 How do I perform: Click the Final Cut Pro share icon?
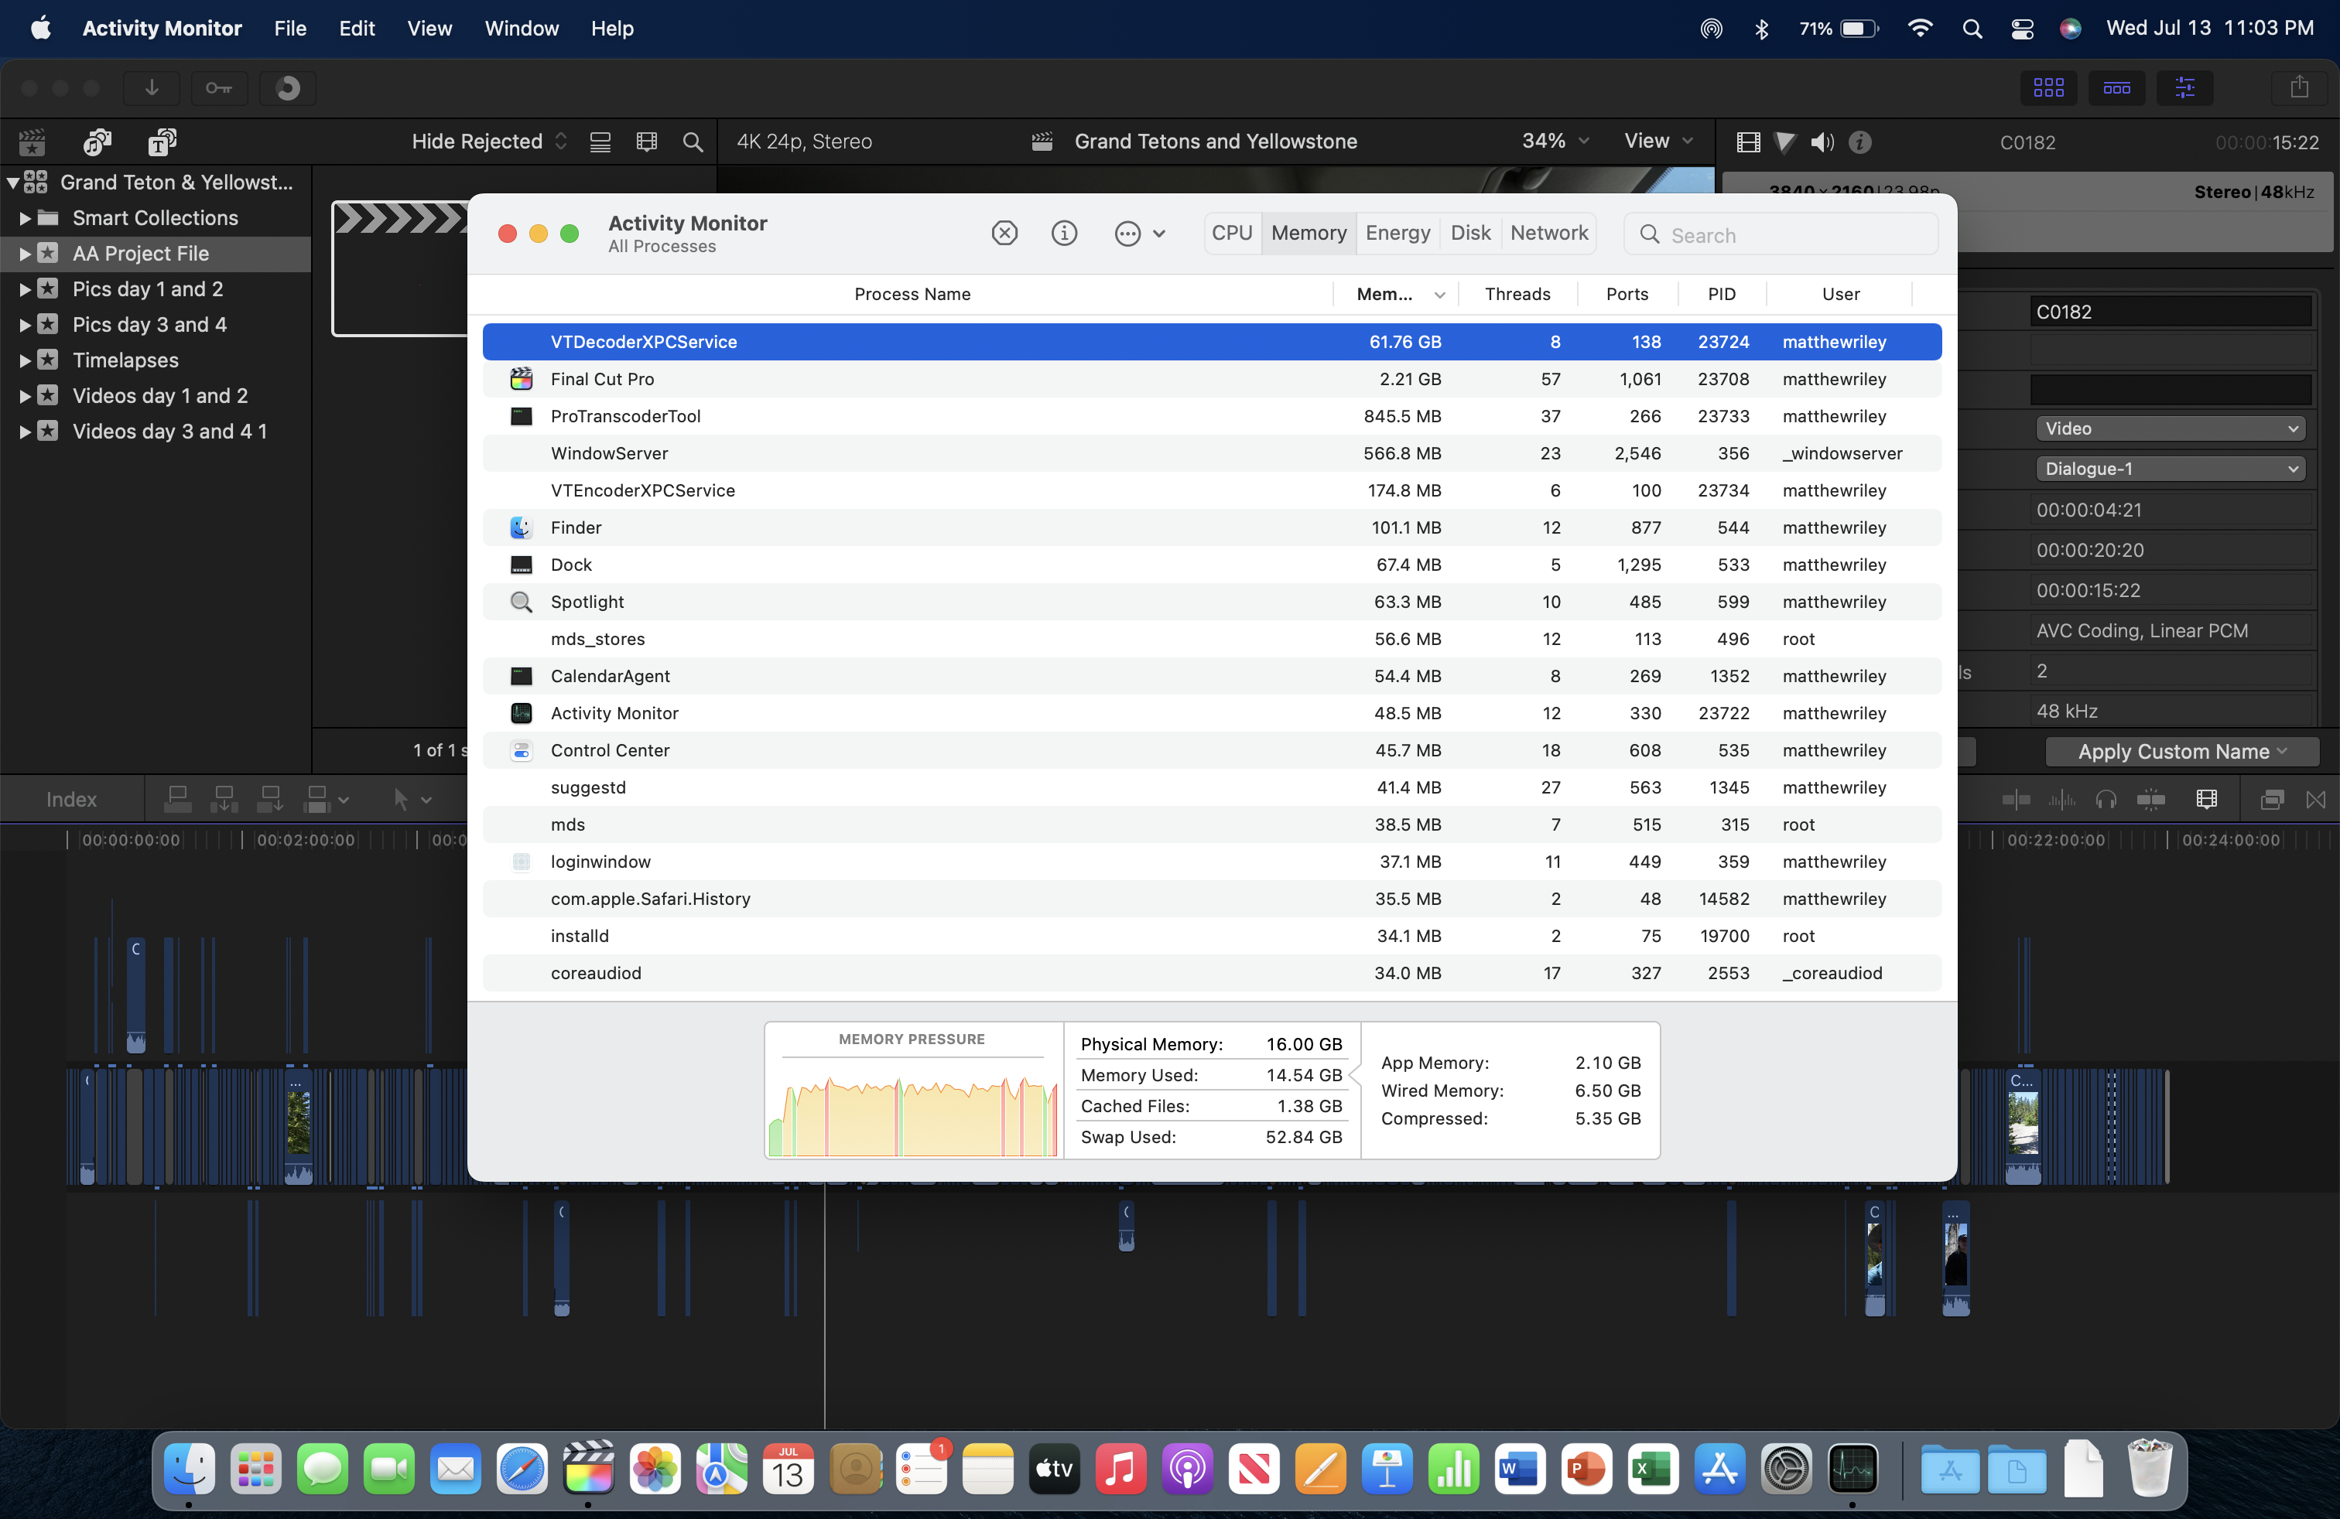click(x=2299, y=87)
